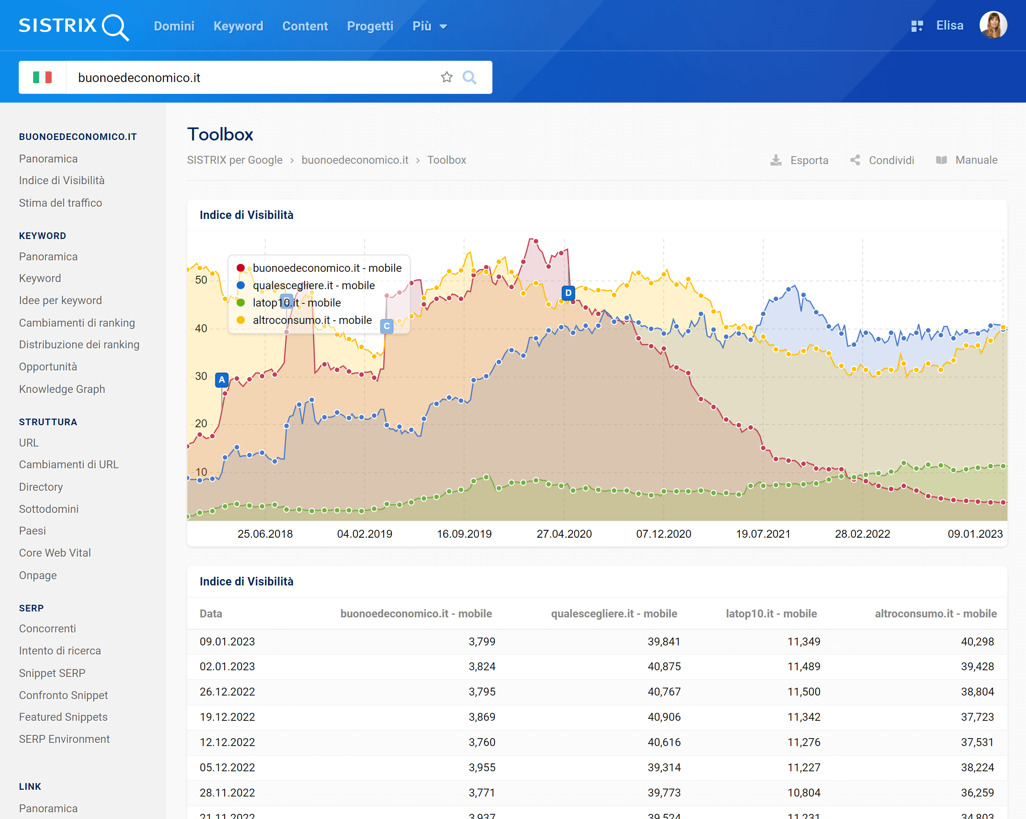
Task: Click the Toolbox breadcrumb
Action: coord(446,161)
